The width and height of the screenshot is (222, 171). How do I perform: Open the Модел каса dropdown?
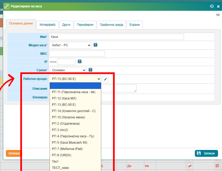(x=70, y=45)
